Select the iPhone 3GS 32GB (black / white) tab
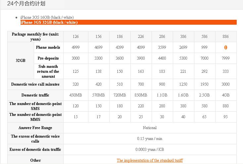Viewport: 243px width, 164px height. [128, 22]
